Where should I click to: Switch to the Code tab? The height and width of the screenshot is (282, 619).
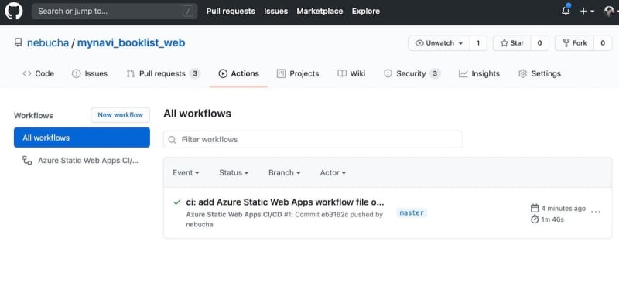click(x=38, y=73)
